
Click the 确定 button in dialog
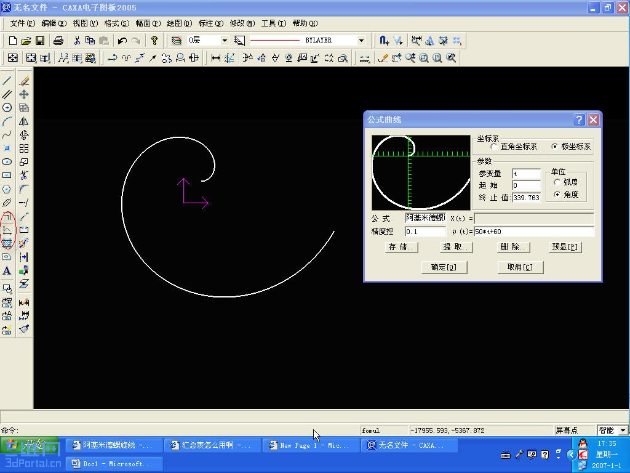pyautogui.click(x=444, y=267)
